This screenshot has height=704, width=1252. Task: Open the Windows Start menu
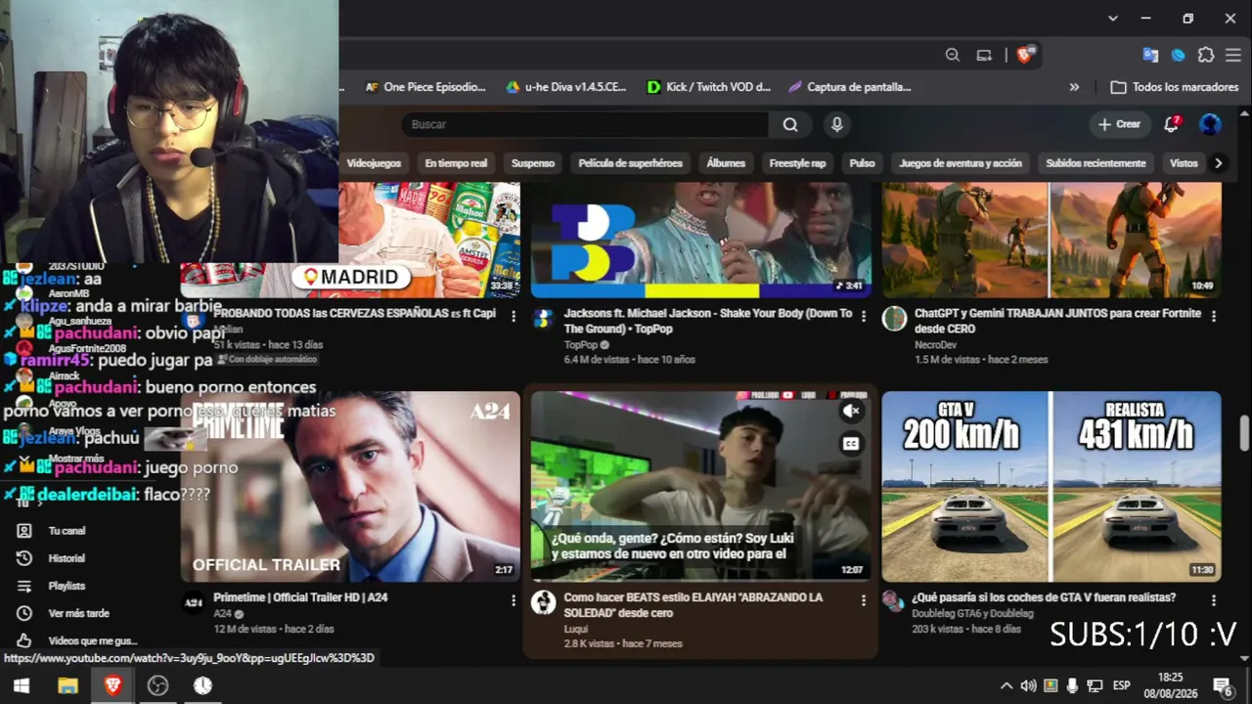(22, 685)
